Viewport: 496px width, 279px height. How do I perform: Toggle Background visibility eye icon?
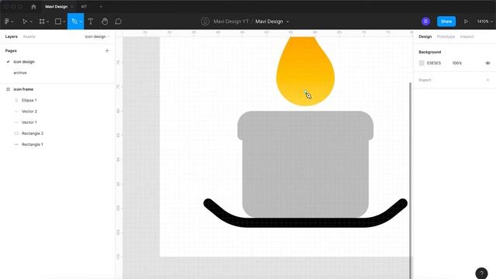[487, 63]
